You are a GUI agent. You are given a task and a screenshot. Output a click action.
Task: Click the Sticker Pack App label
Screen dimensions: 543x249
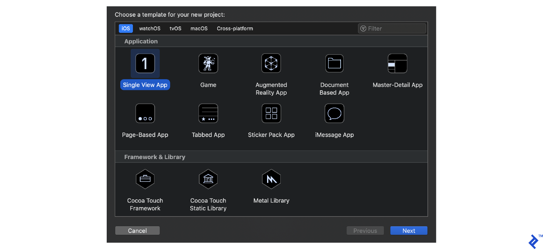(x=271, y=135)
